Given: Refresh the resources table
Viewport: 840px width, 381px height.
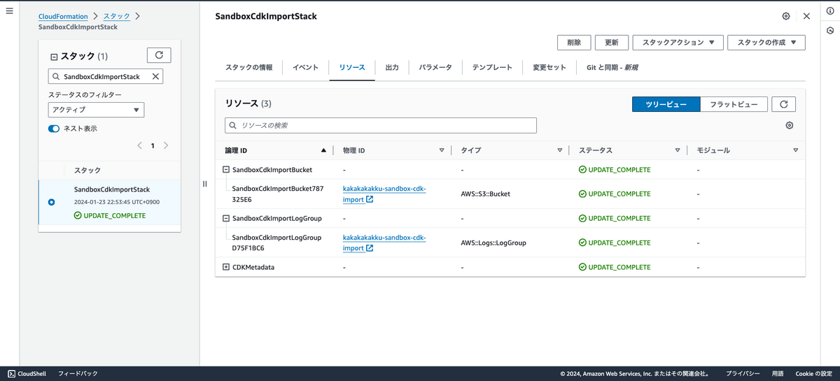Looking at the screenshot, I should 784,104.
